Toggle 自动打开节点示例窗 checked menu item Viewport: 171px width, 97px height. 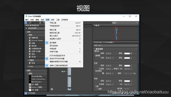[64, 59]
